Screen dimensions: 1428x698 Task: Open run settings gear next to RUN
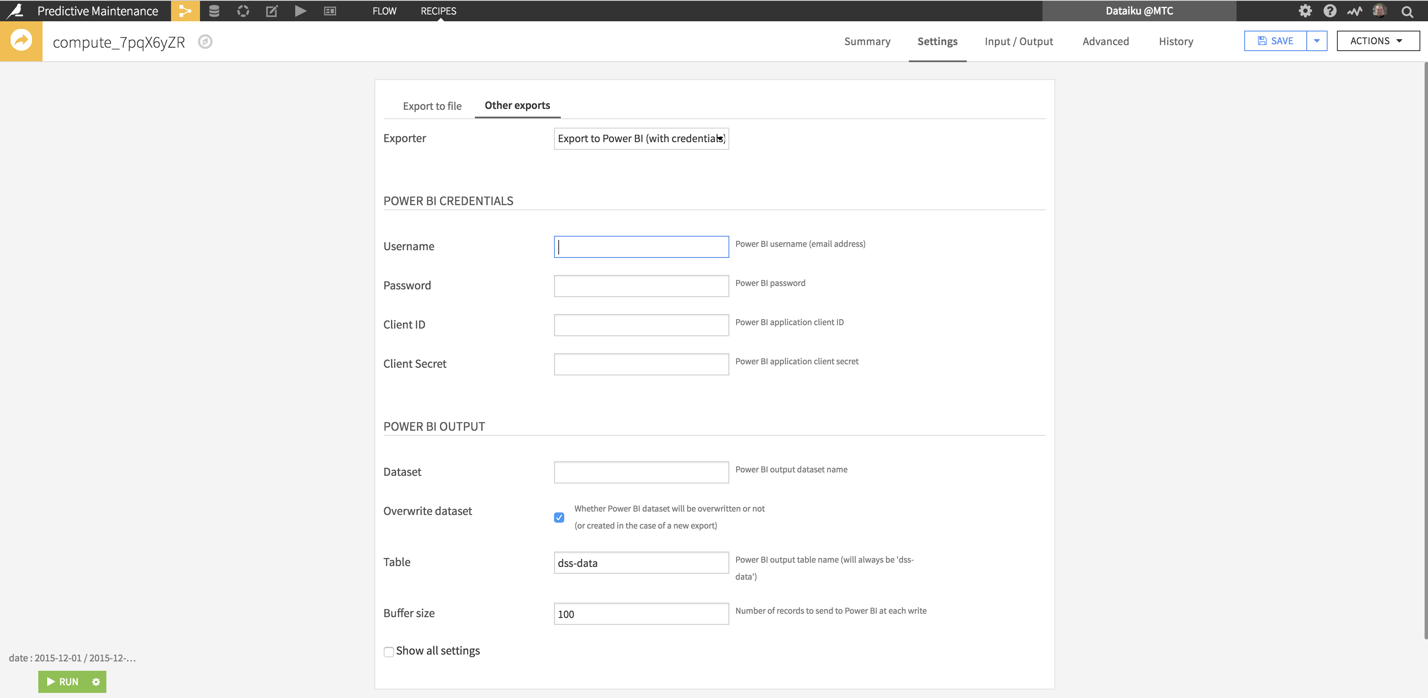pos(96,681)
